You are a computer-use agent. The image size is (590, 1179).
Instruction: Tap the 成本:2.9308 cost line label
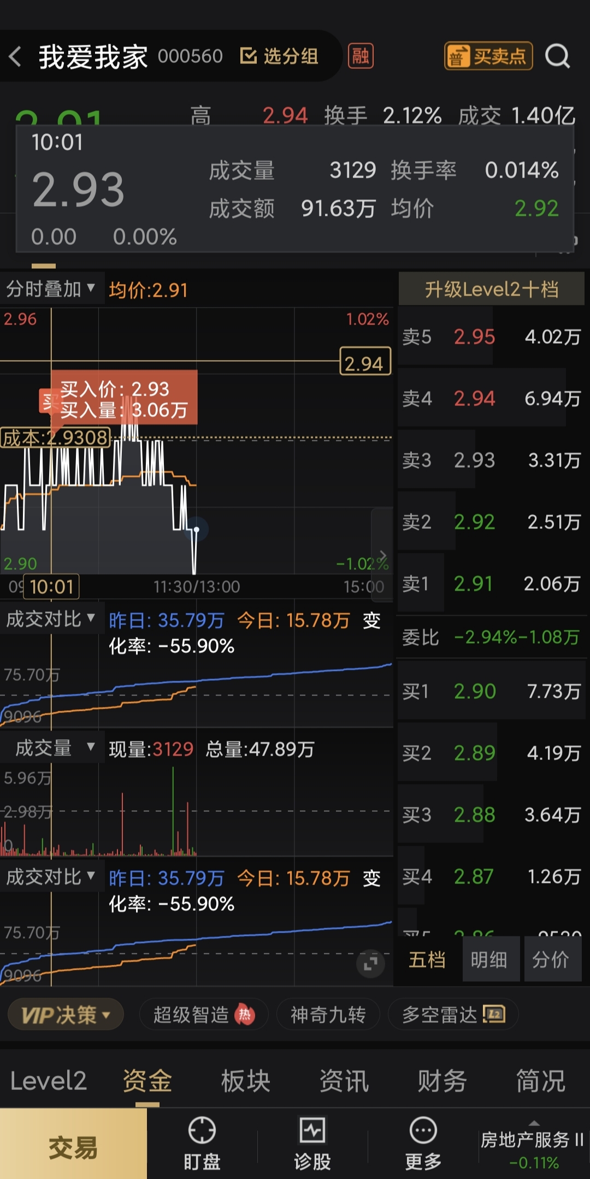[55, 437]
